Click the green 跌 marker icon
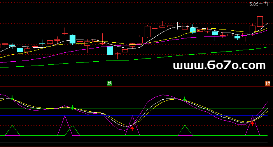 coord(110,83)
